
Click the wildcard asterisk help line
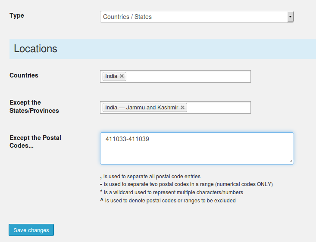[172, 192]
